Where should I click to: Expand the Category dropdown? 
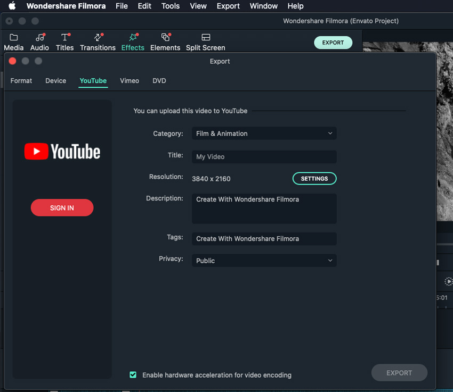pos(264,134)
